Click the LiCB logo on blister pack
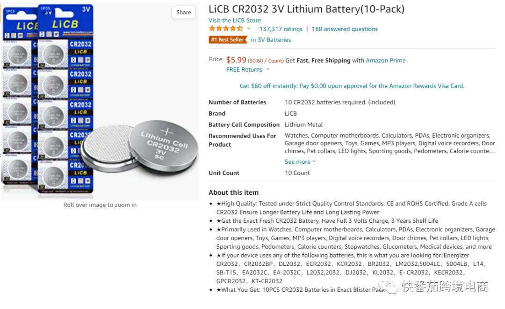Viewport: 505px width, 309px height. (65, 24)
